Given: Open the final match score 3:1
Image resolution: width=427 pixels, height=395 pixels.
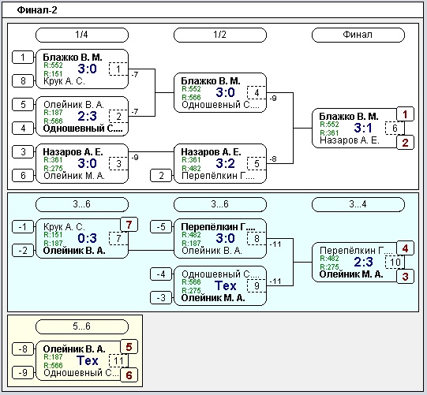Looking at the screenshot, I should coord(363,128).
